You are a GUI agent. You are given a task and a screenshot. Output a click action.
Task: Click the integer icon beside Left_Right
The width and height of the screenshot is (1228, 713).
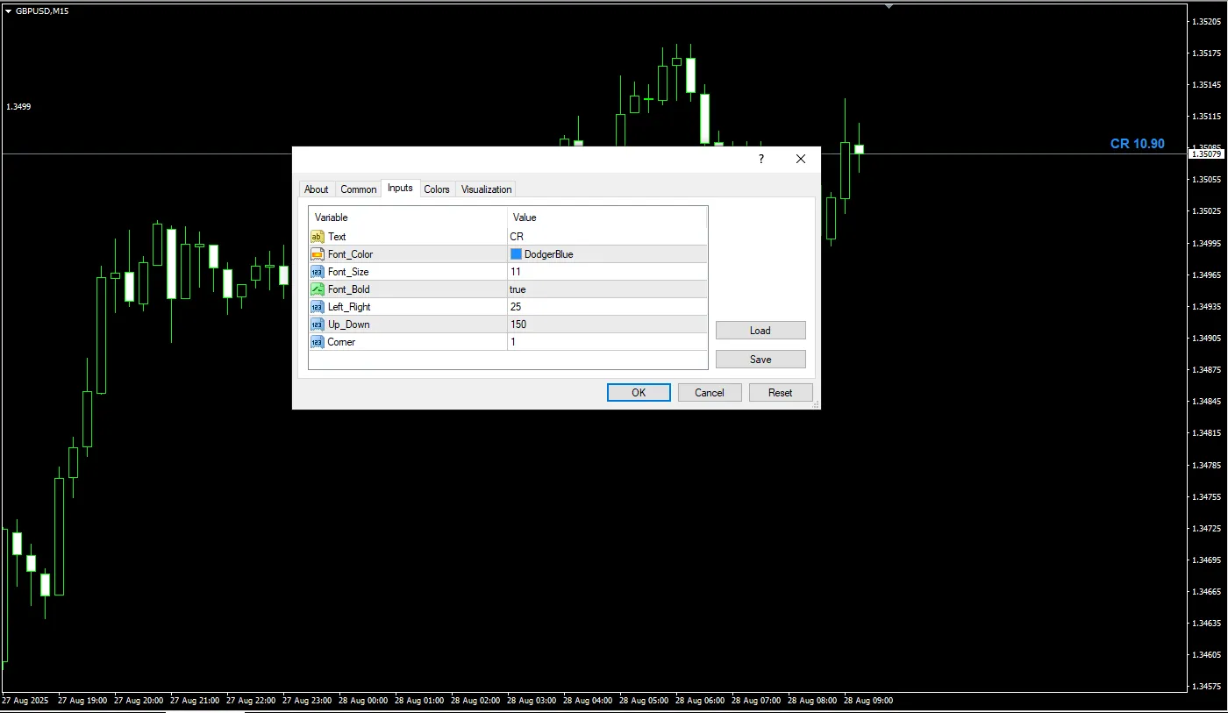point(318,307)
